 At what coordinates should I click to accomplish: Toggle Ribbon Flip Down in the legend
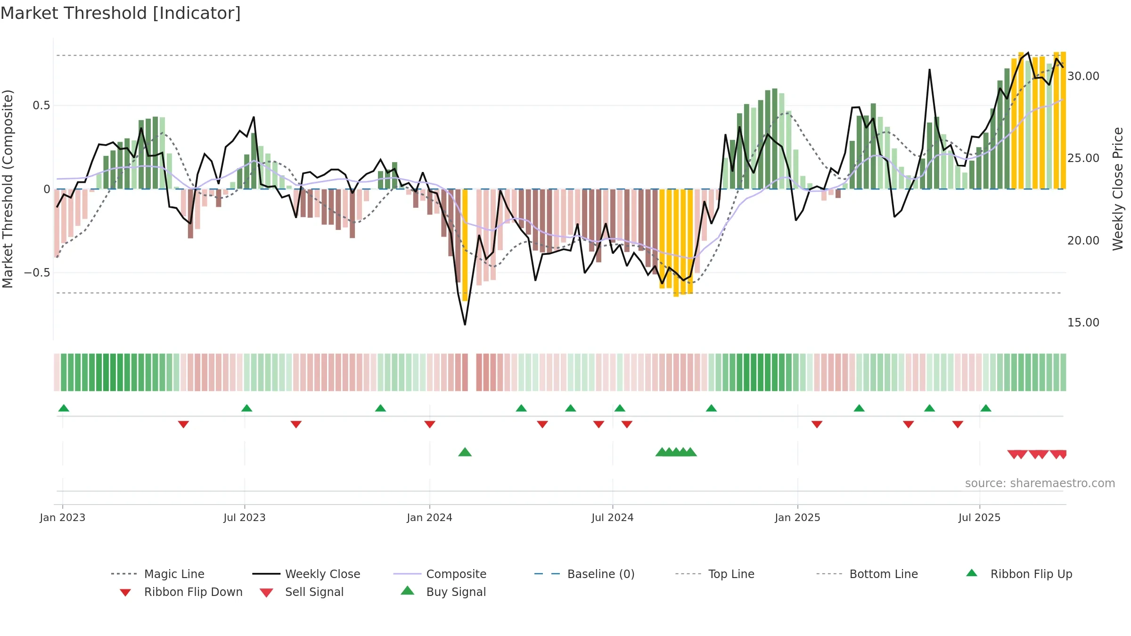coord(180,592)
